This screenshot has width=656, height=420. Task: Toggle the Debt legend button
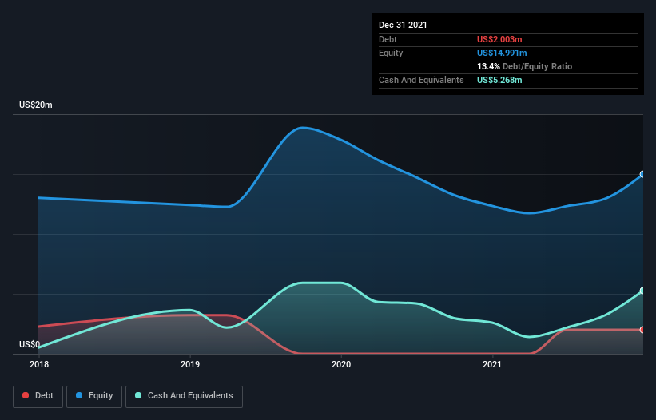[38, 396]
